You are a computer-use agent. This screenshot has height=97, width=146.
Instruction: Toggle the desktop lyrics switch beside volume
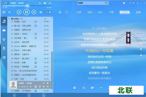click(x=48, y=12)
